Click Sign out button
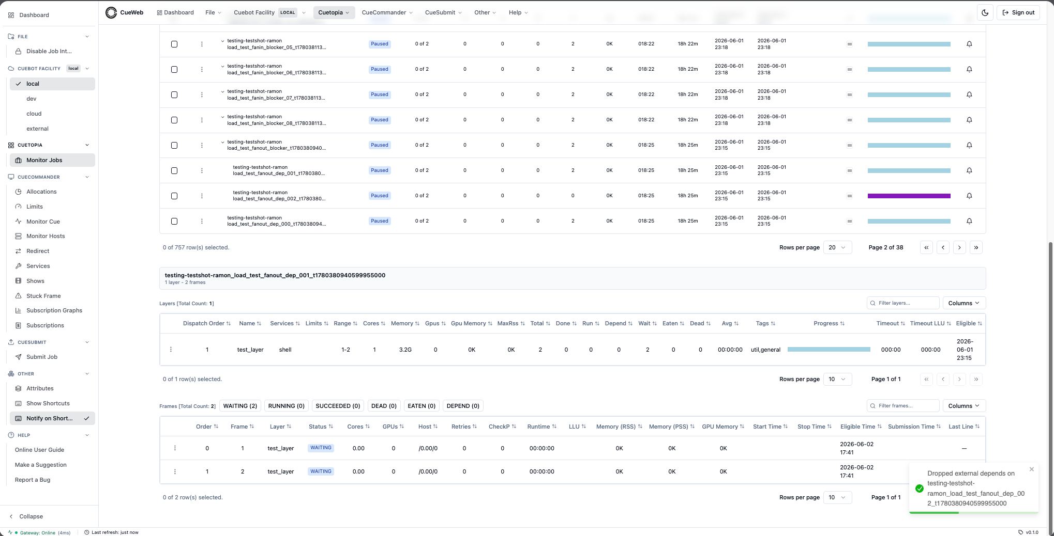Screen dimensions: 1054x536 point(1018,12)
